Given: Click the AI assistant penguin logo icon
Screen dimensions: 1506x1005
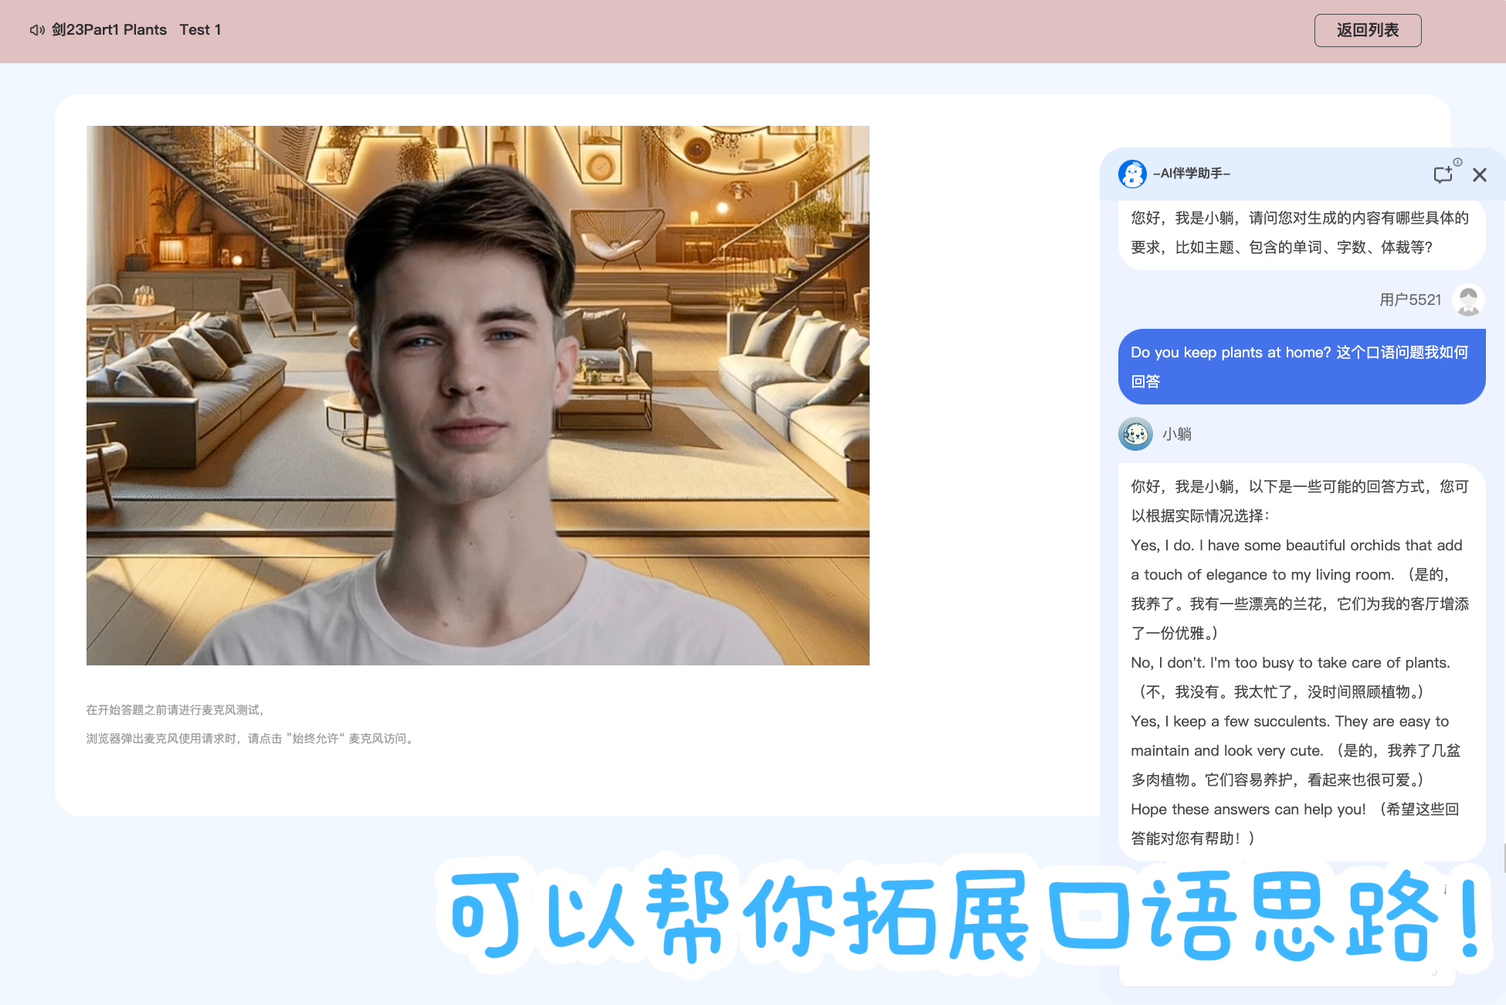Looking at the screenshot, I should tap(1132, 174).
